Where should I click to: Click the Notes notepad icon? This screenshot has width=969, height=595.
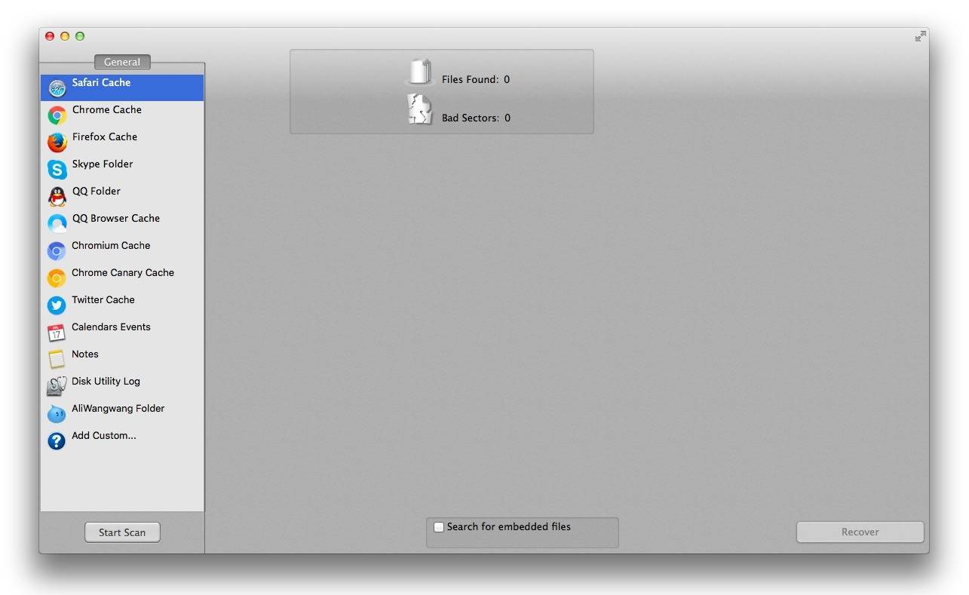(57, 360)
